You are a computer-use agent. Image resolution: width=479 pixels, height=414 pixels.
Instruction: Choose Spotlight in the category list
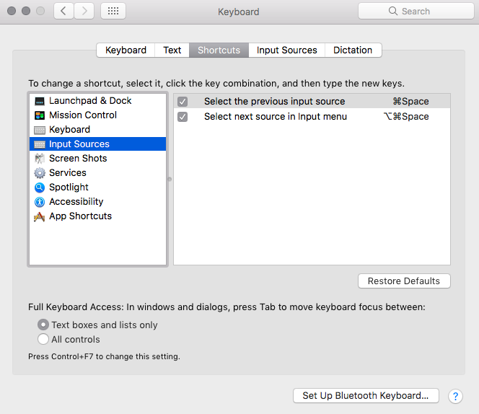(x=98, y=187)
